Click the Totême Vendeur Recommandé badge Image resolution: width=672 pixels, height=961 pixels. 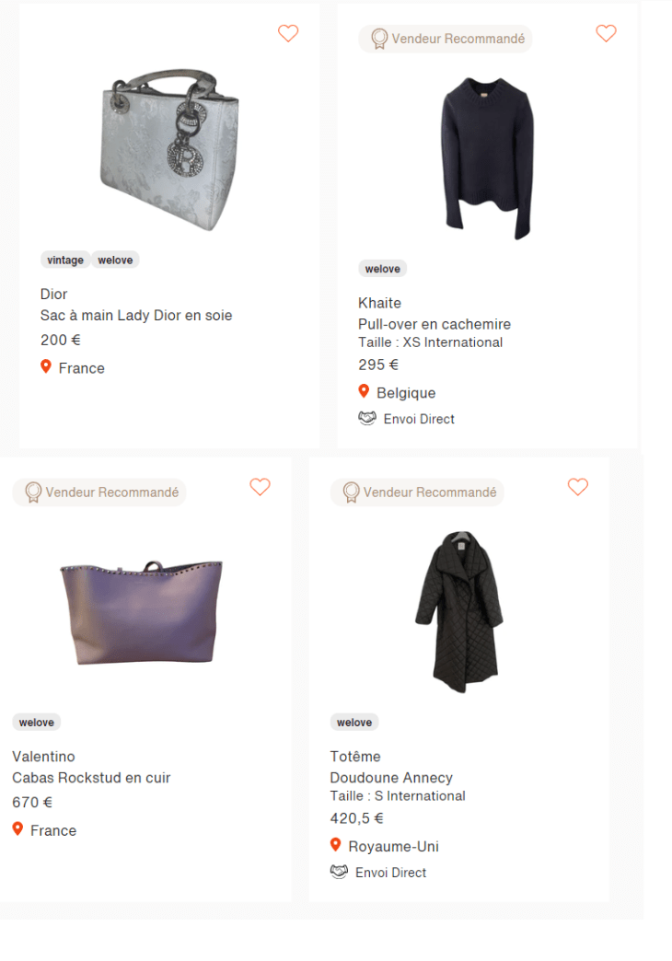tap(418, 492)
